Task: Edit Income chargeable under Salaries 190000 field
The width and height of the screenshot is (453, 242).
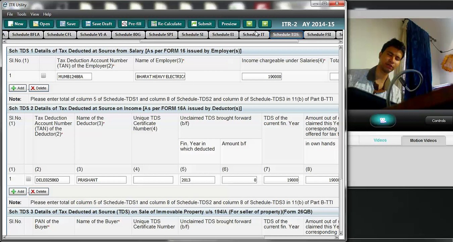Action: tap(262, 77)
